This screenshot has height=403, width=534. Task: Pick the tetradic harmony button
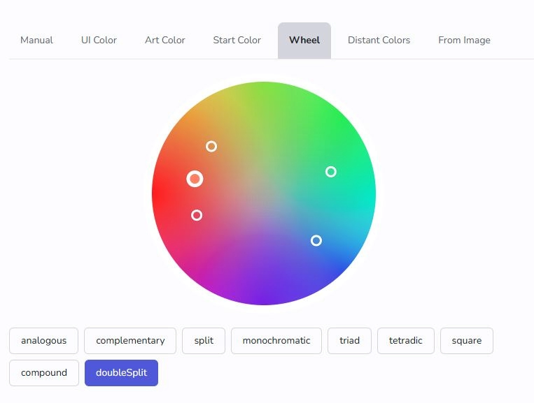[406, 340]
